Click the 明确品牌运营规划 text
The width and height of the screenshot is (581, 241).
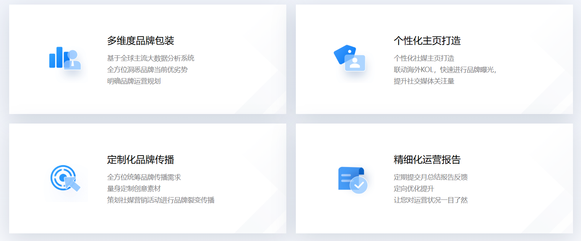(134, 81)
